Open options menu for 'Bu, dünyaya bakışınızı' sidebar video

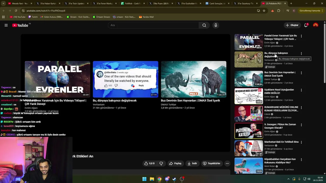pyautogui.click(x=301, y=54)
